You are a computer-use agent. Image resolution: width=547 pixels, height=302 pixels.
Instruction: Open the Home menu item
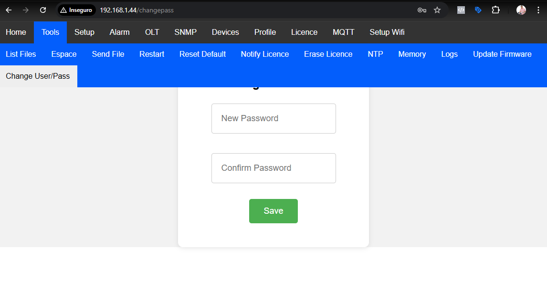[x=16, y=32]
